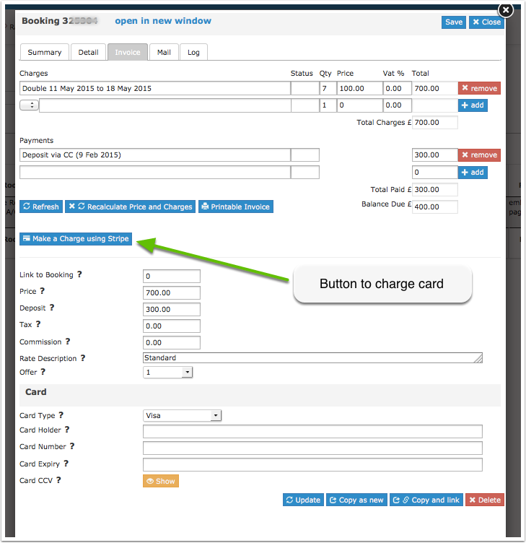Click the Rate Description resize handle

click(478, 359)
